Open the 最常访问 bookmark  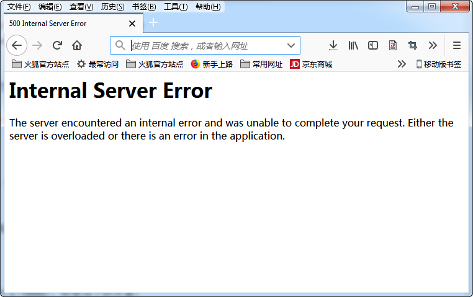coord(97,64)
